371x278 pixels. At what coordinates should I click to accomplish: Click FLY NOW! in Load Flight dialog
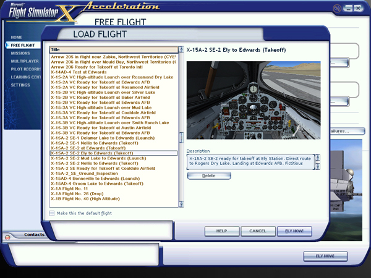pos(294,231)
